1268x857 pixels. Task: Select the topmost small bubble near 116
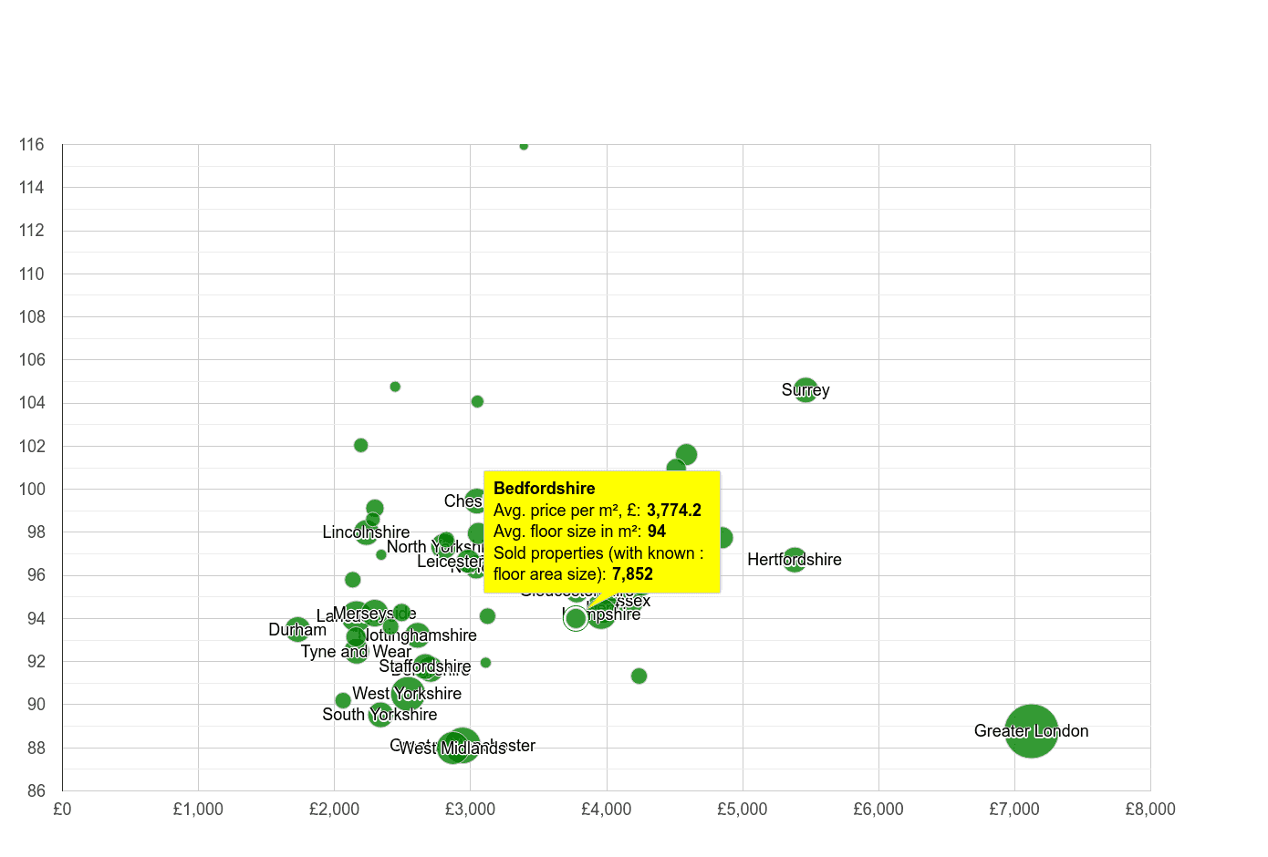[x=524, y=145]
